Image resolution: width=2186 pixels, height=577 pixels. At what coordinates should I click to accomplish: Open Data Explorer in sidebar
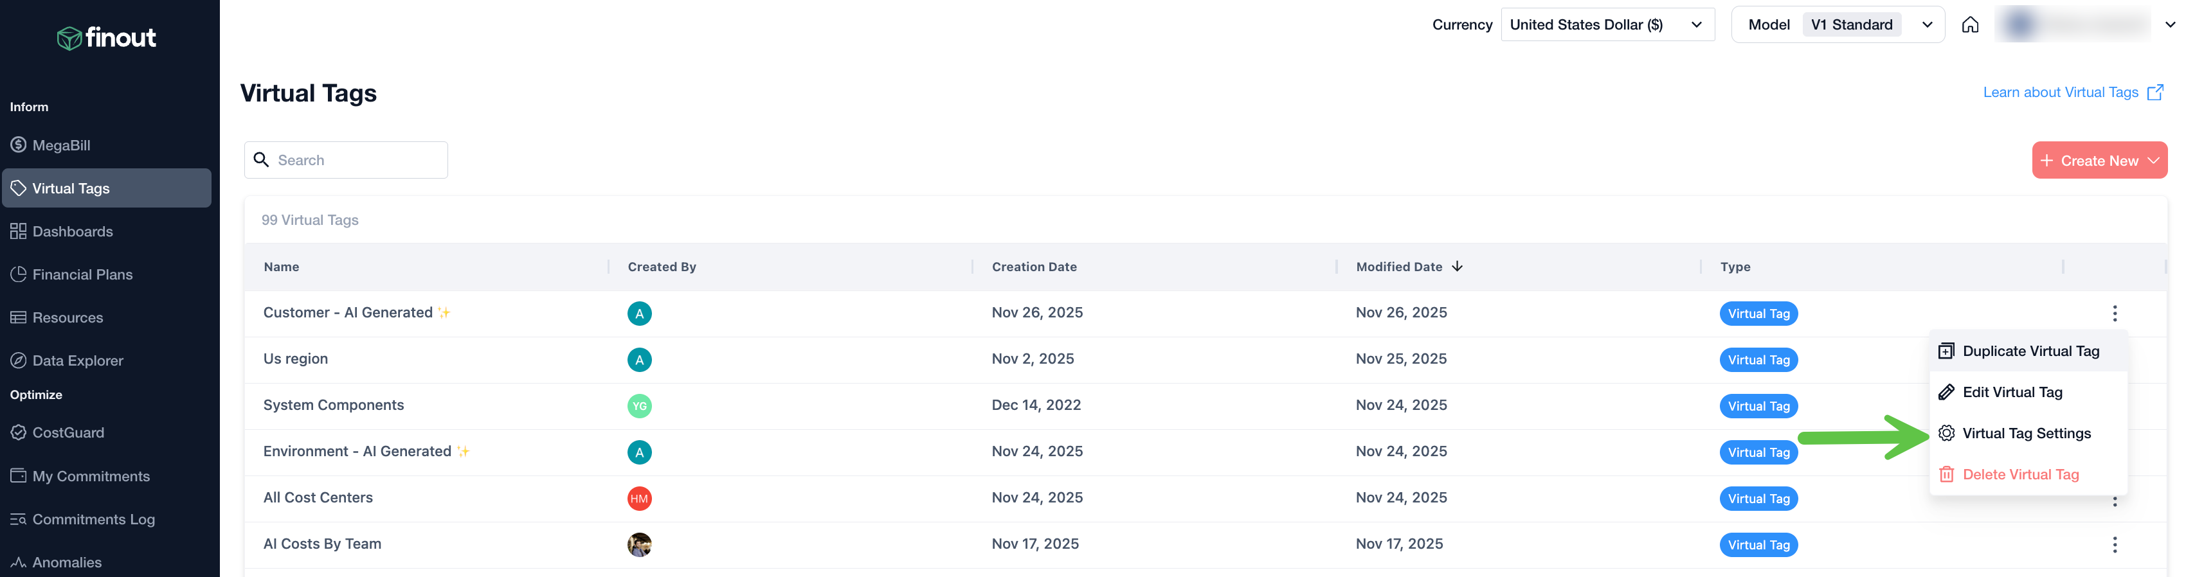coord(77,360)
